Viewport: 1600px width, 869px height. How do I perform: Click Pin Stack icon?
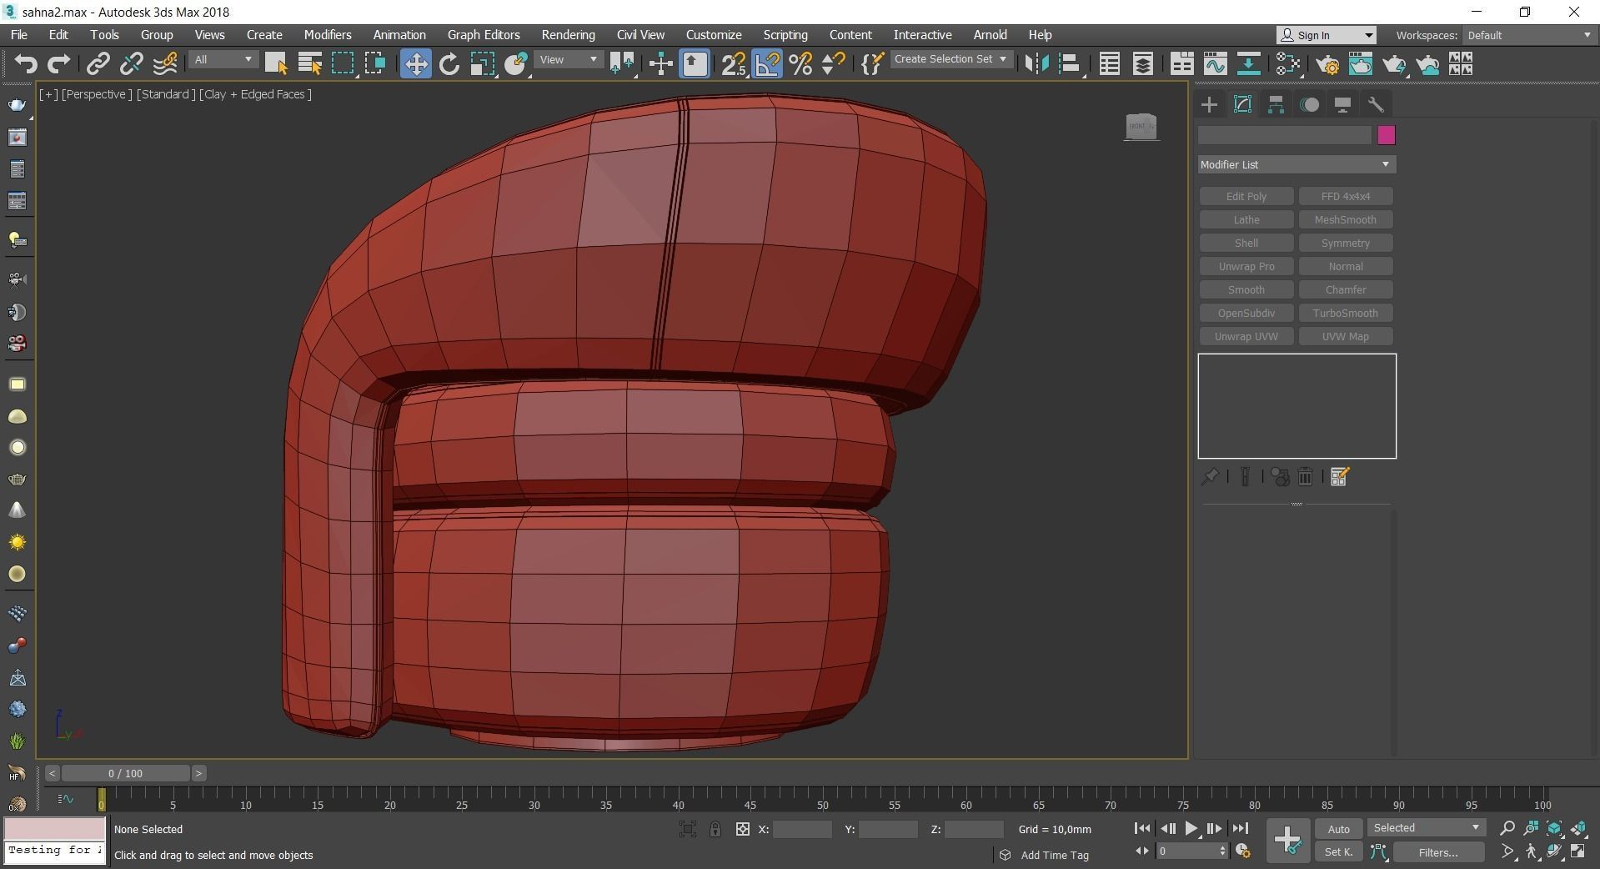coord(1210,477)
